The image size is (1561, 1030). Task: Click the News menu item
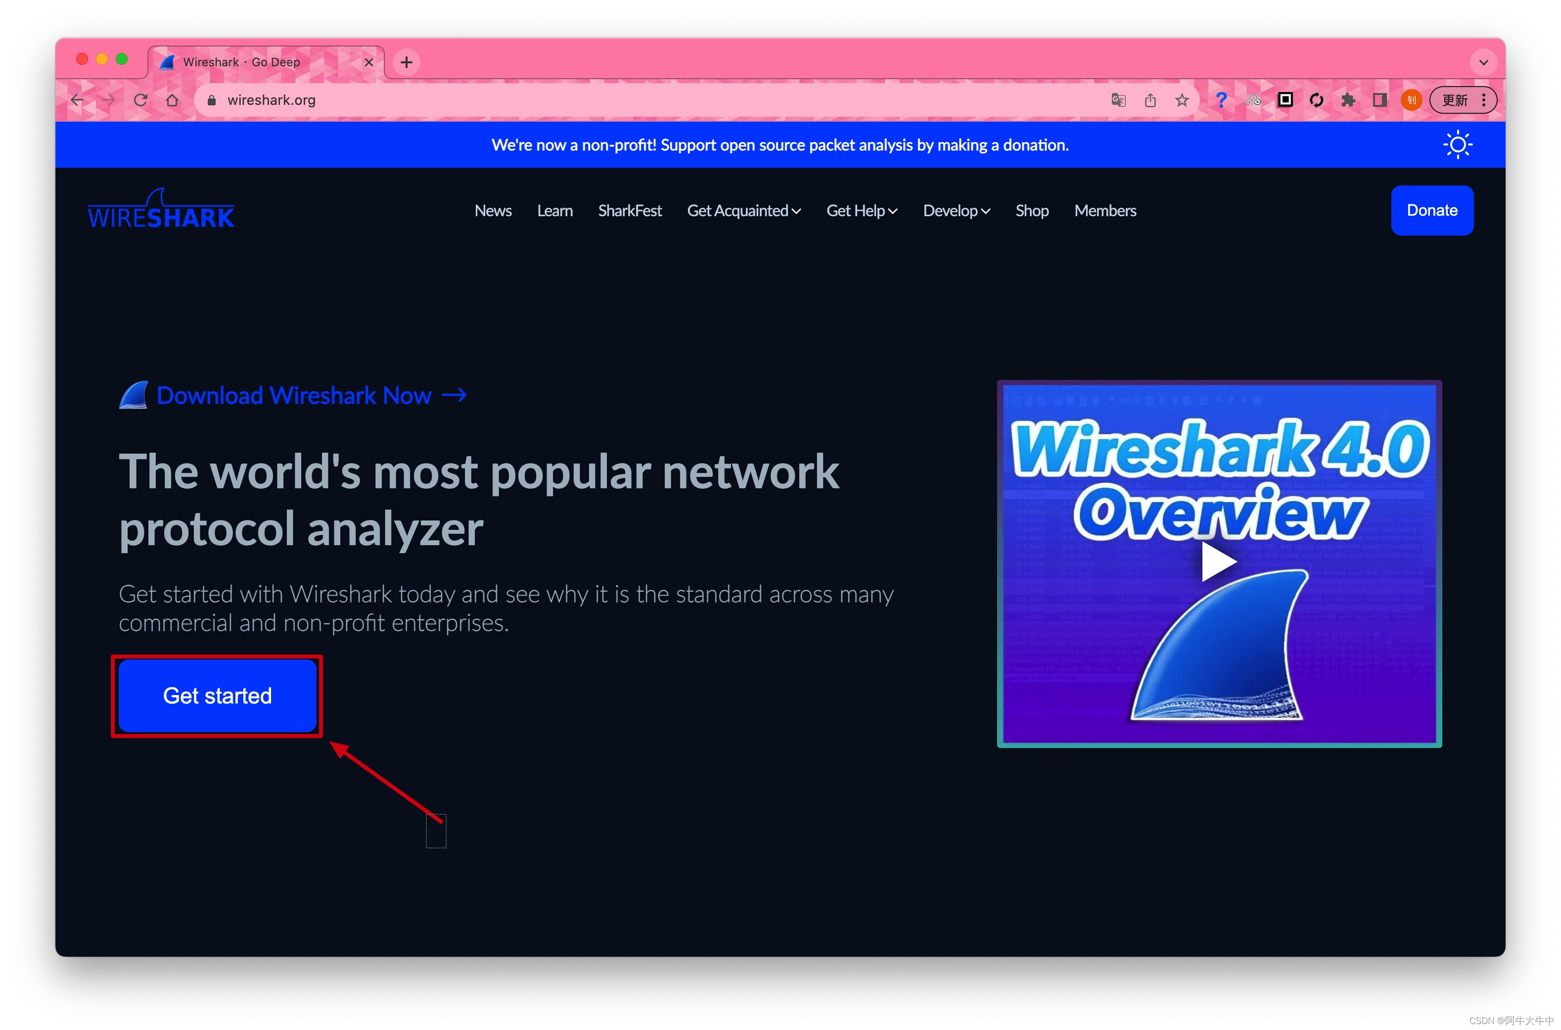pyautogui.click(x=493, y=210)
